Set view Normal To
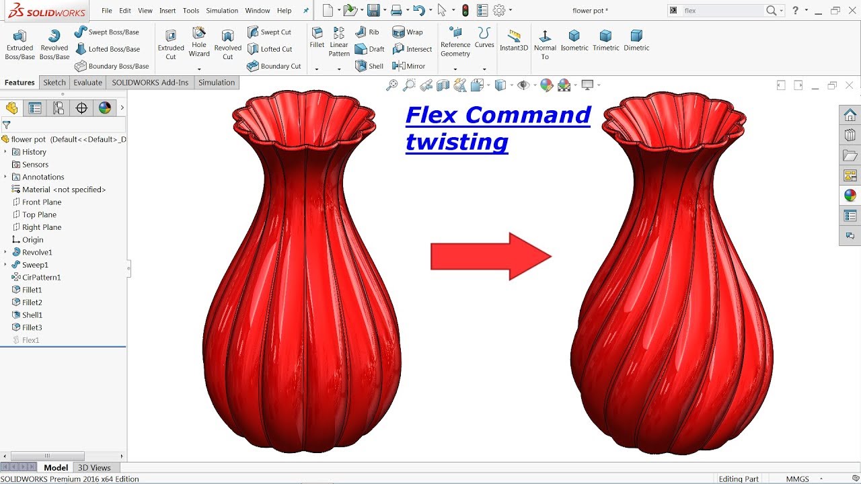 545,44
